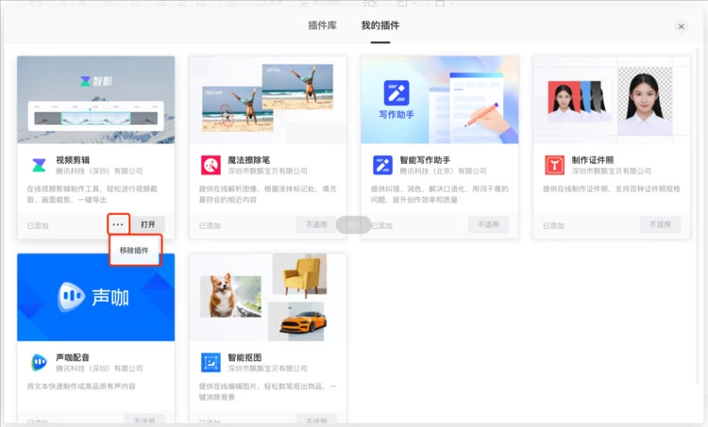This screenshot has height=427, width=708.
Task: Switch to the 插件库 tab
Action: point(323,25)
